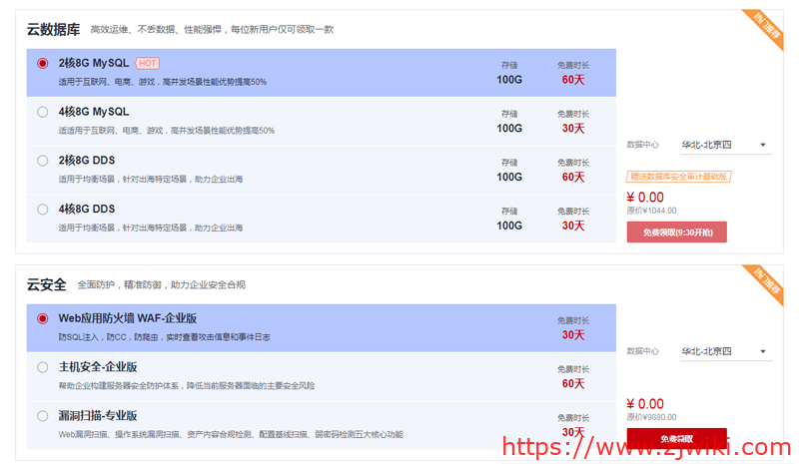Click Web应用防火墙 WAF-企业版 title text
Screen dimensions: 799x464
[x=128, y=318]
